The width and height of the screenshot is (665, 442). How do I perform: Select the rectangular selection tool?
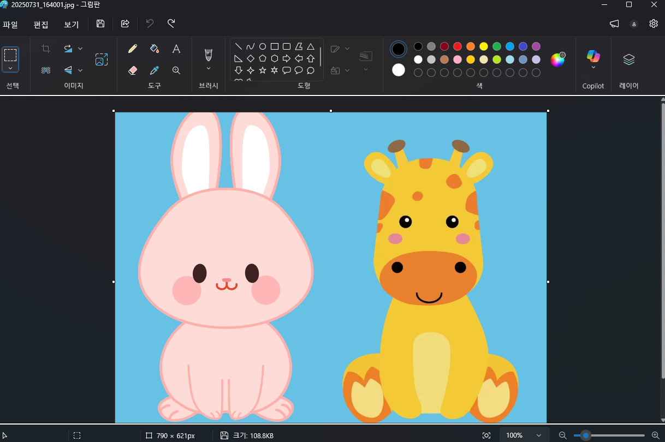(10, 55)
